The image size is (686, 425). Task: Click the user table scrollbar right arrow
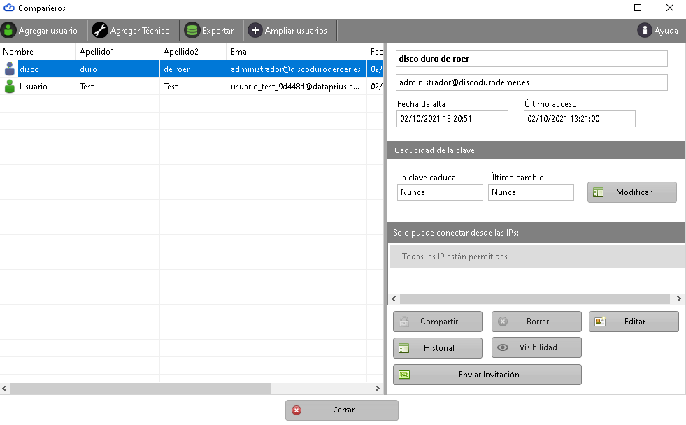[x=377, y=388]
